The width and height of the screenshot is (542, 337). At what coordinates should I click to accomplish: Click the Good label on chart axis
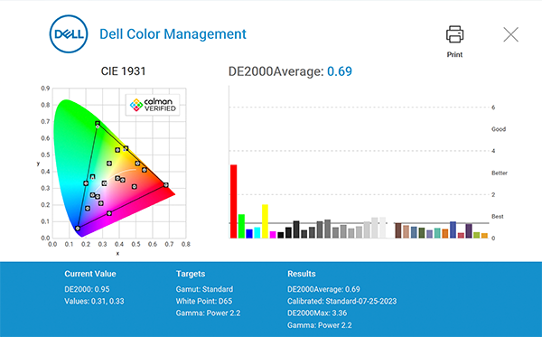pos(499,129)
